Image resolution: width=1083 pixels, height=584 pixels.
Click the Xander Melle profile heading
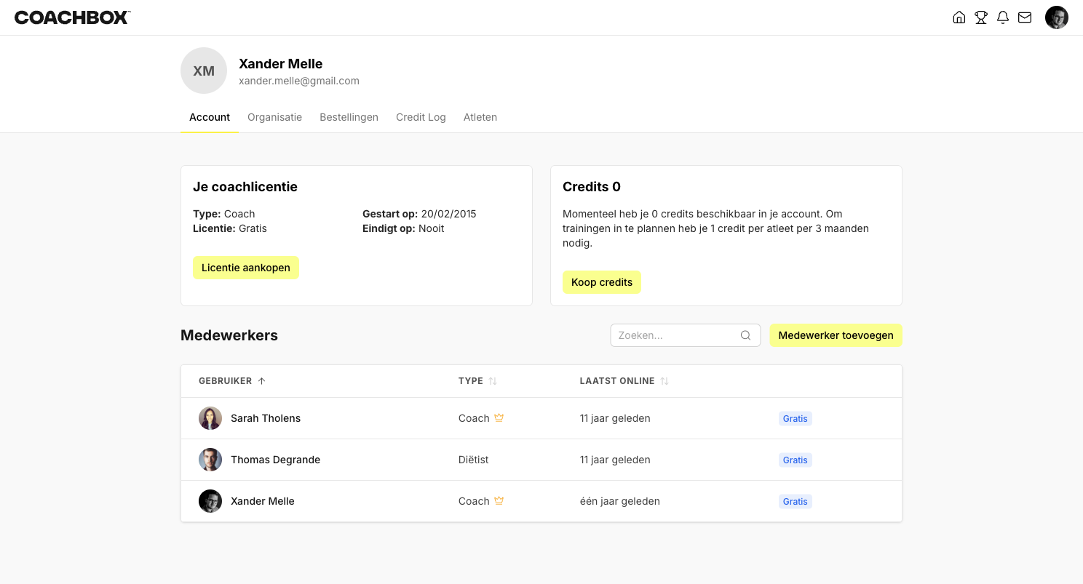point(281,64)
